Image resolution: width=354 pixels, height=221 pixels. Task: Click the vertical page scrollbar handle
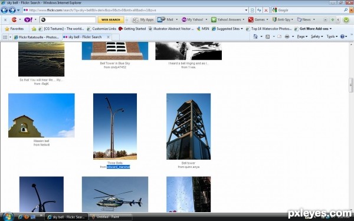pos(351,85)
